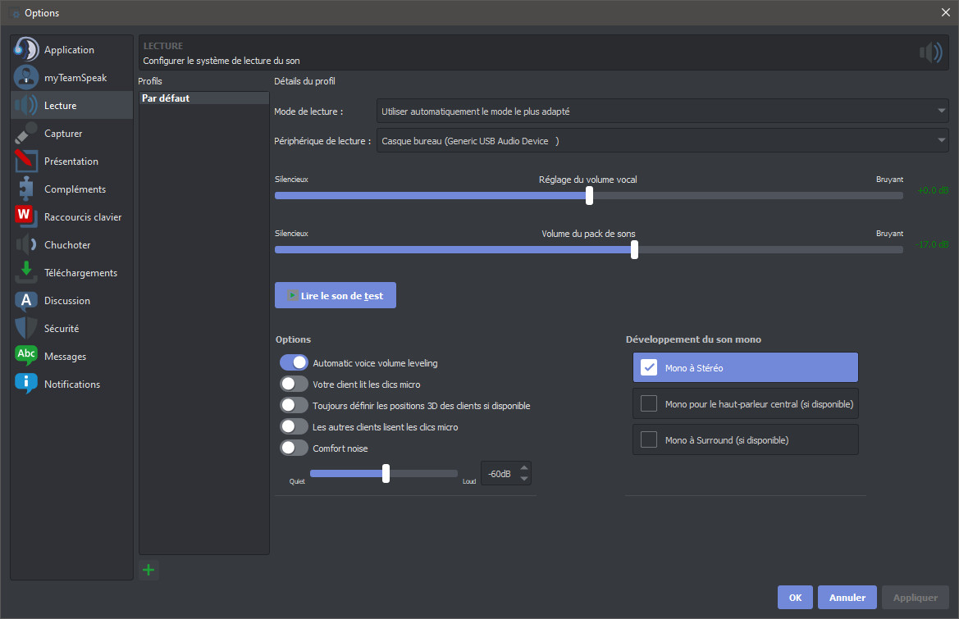Open the Chuchoter settings section
The image size is (959, 619).
[x=67, y=245]
